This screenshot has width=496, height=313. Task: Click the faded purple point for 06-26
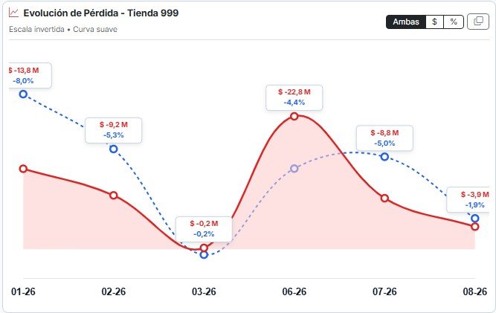click(x=294, y=168)
